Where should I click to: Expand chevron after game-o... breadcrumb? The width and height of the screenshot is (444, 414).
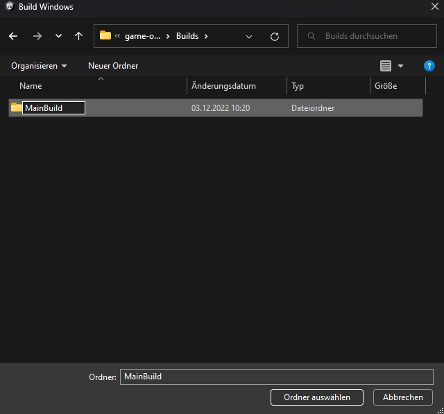tap(168, 36)
